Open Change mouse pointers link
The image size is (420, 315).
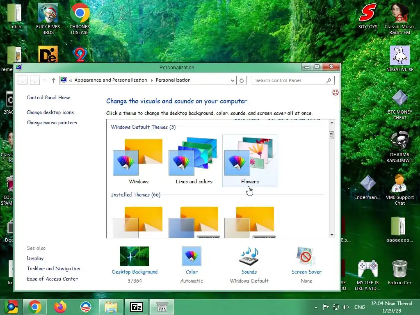(52, 122)
